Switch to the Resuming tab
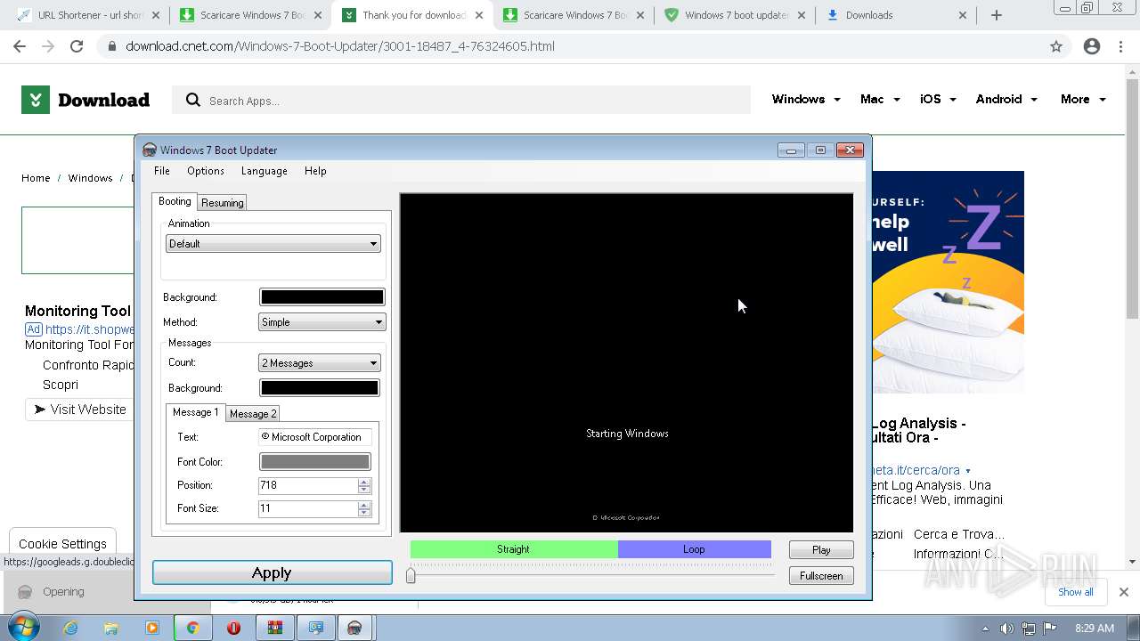 point(223,203)
